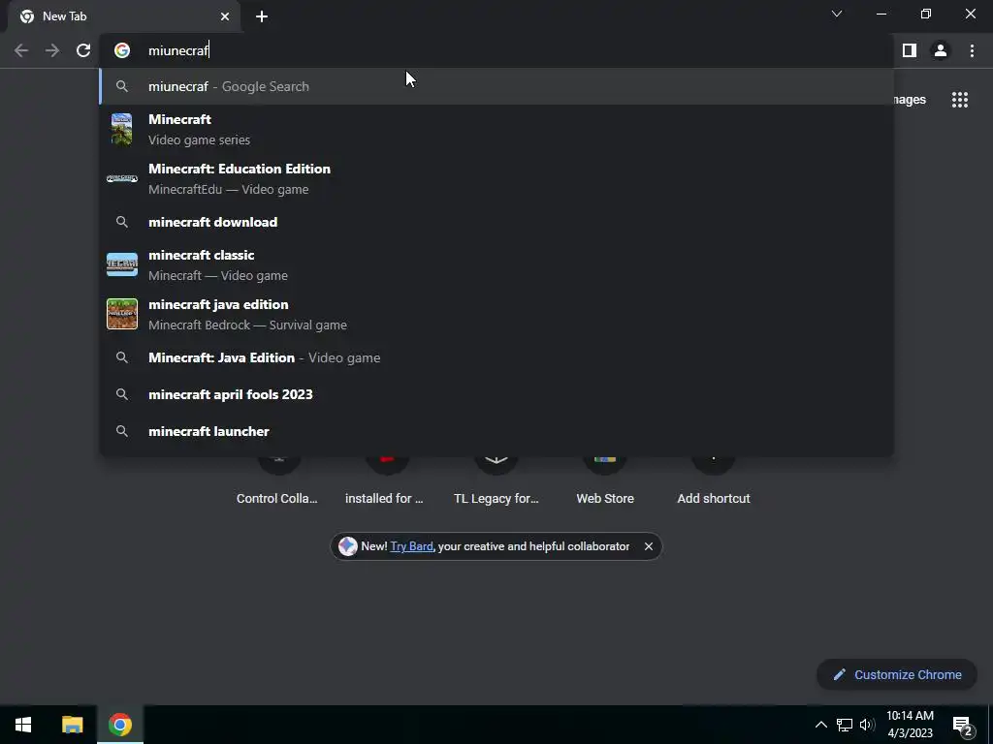Open the Google apps grid

[x=960, y=100]
